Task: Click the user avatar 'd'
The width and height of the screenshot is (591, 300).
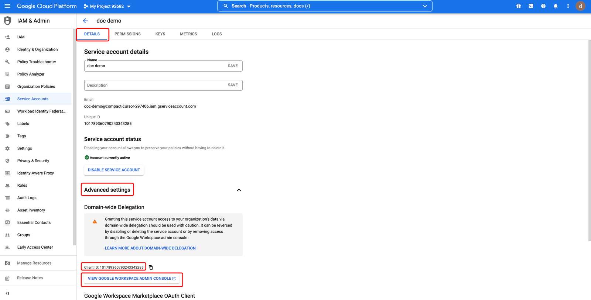Action: tap(580, 6)
